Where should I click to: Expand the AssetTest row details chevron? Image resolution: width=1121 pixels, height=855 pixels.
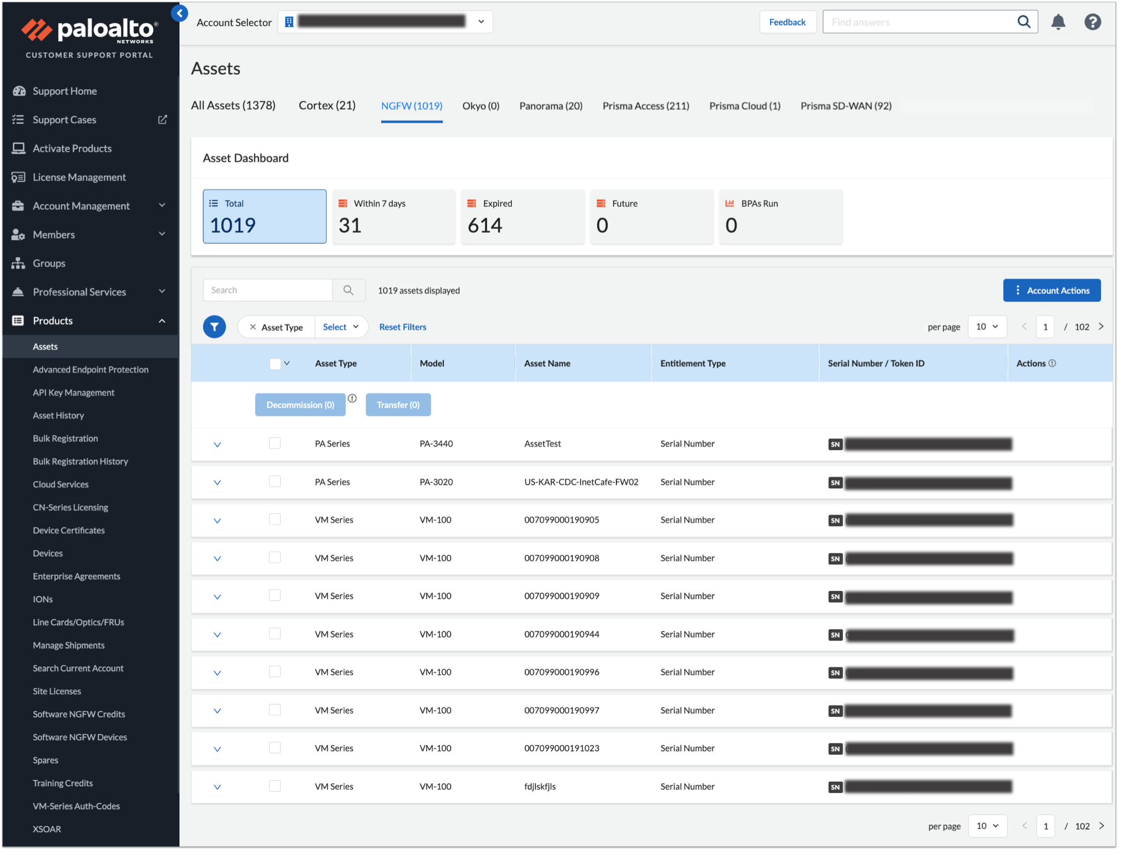click(x=217, y=444)
